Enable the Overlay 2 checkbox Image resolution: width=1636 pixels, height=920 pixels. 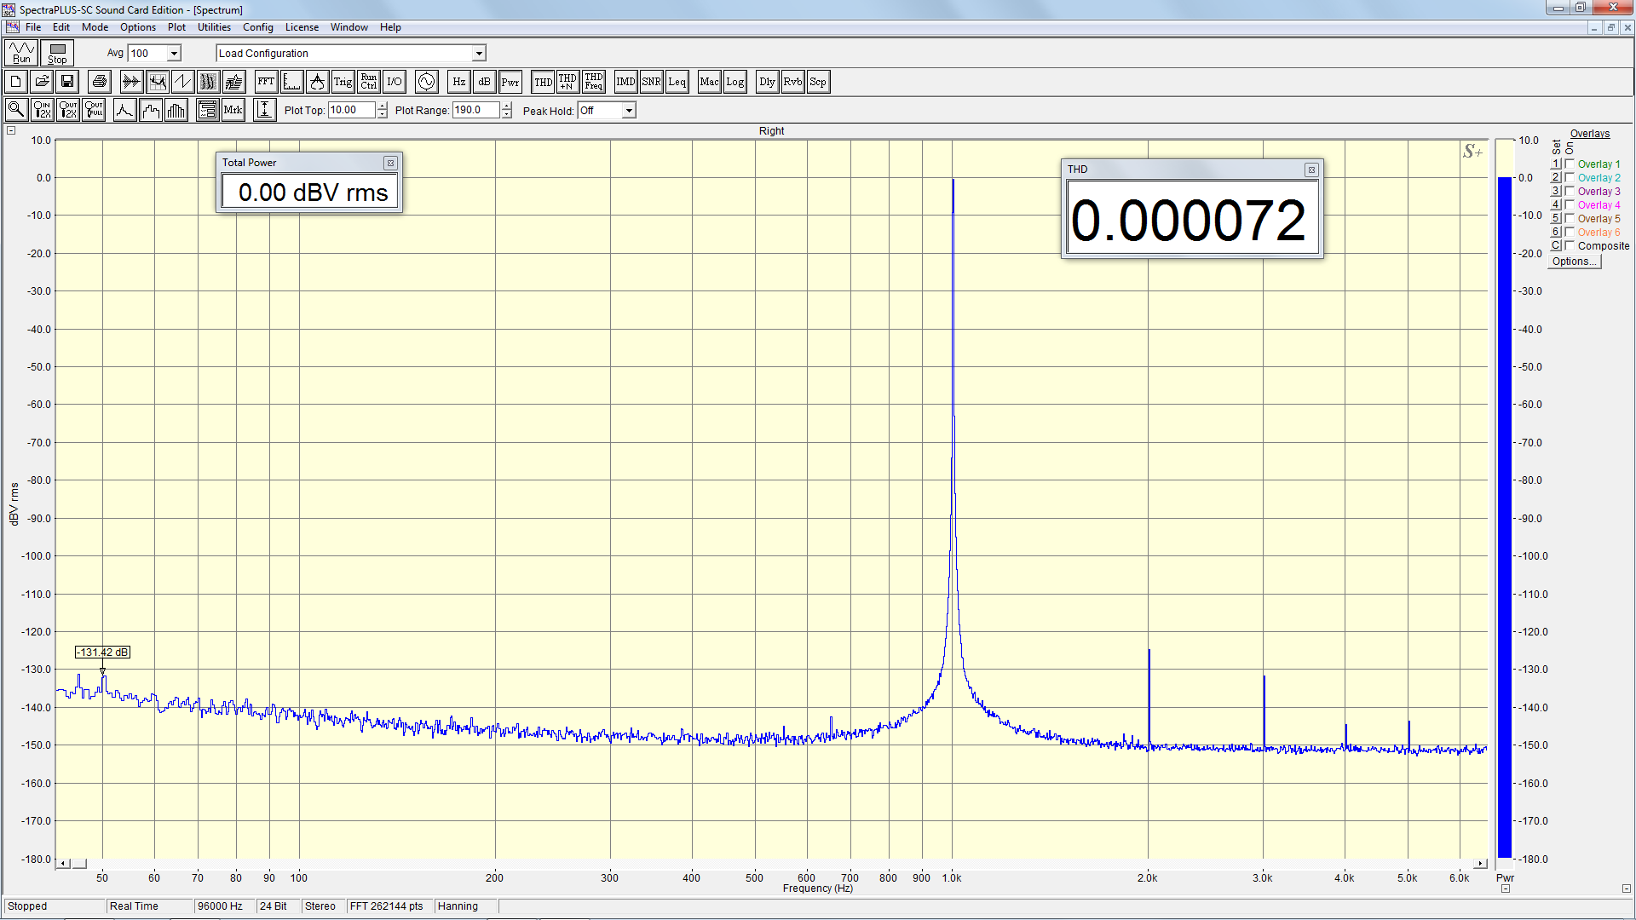point(1570,177)
